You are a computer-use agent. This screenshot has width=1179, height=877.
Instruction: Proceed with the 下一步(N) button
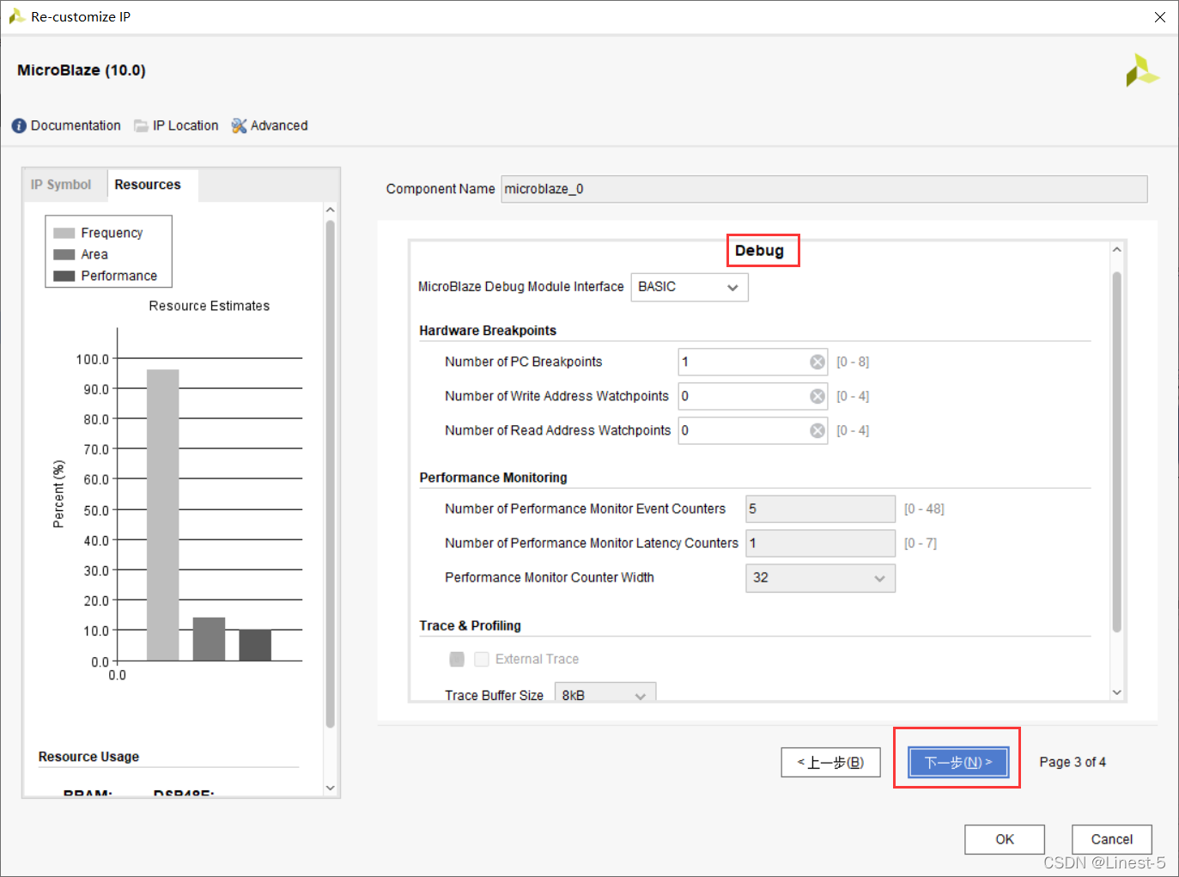click(x=958, y=762)
